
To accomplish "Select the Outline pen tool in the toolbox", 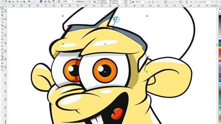I will pyautogui.click(x=2, y=63).
